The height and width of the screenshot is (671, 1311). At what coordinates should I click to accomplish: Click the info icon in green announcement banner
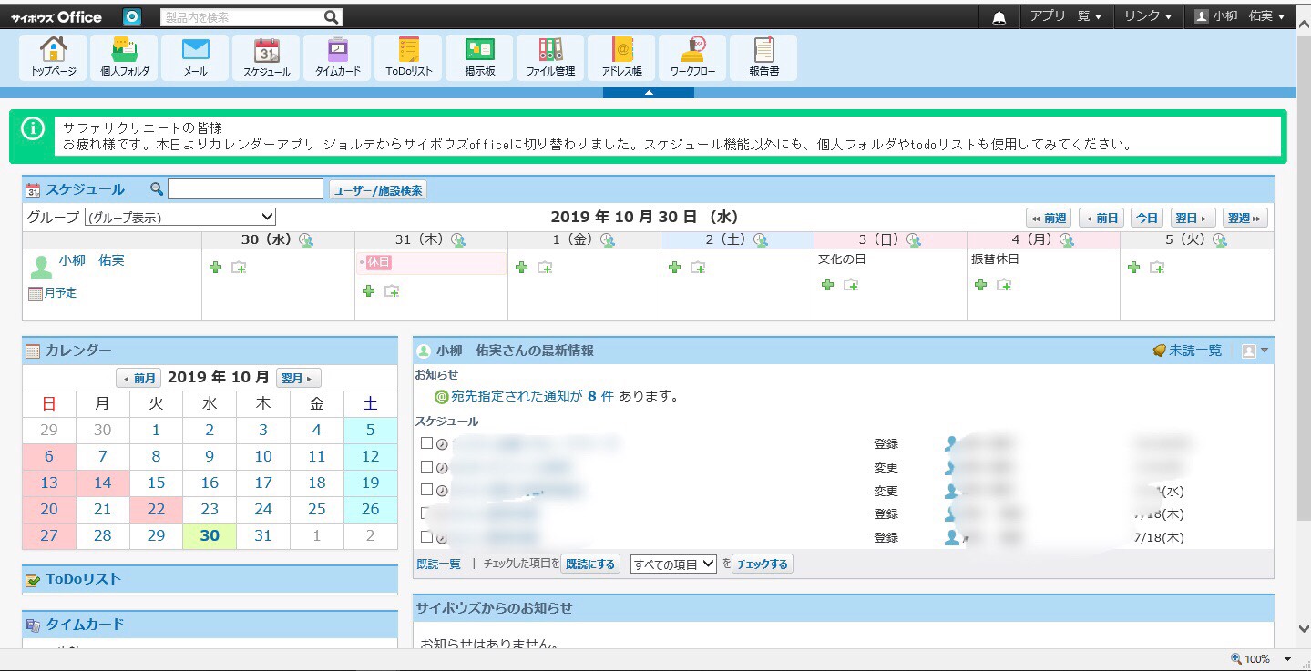[33, 128]
